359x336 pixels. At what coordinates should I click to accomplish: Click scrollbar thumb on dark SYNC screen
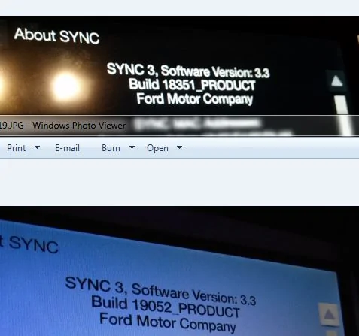[344, 116]
